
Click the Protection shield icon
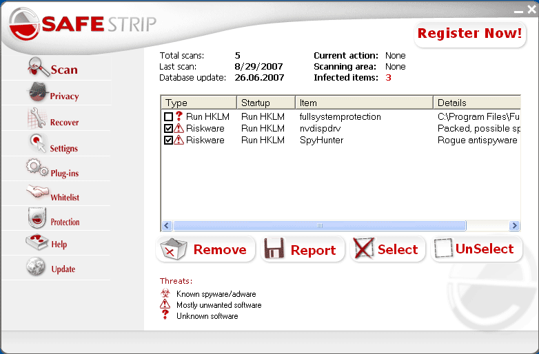coord(37,218)
